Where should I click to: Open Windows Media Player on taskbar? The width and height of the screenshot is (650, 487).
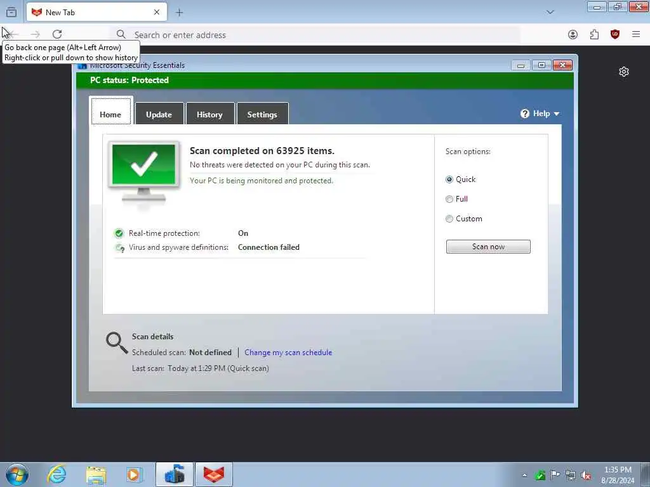coord(135,475)
